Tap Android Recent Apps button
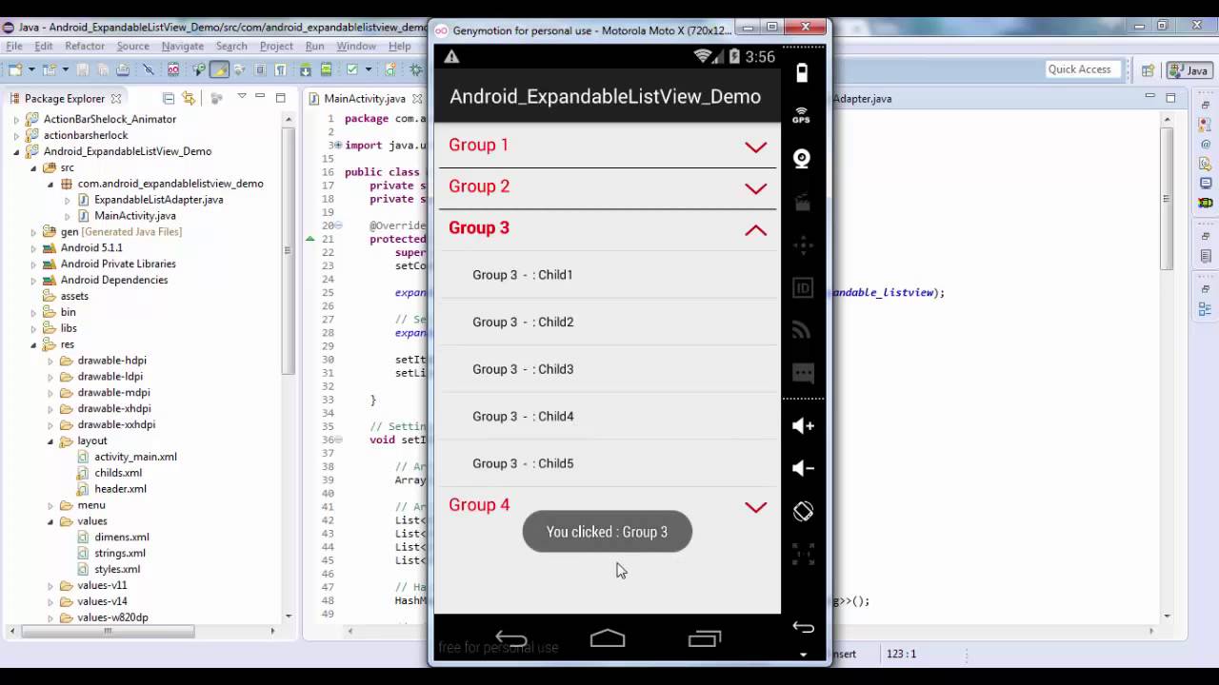Viewport: 1219px width, 685px height. pos(705,639)
